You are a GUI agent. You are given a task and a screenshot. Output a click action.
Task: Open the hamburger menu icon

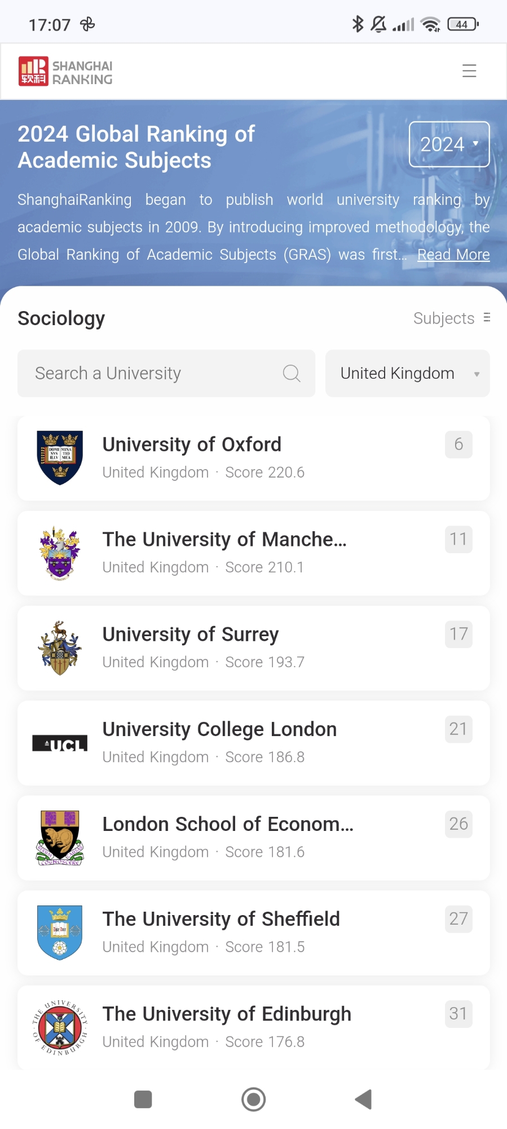pyautogui.click(x=469, y=71)
